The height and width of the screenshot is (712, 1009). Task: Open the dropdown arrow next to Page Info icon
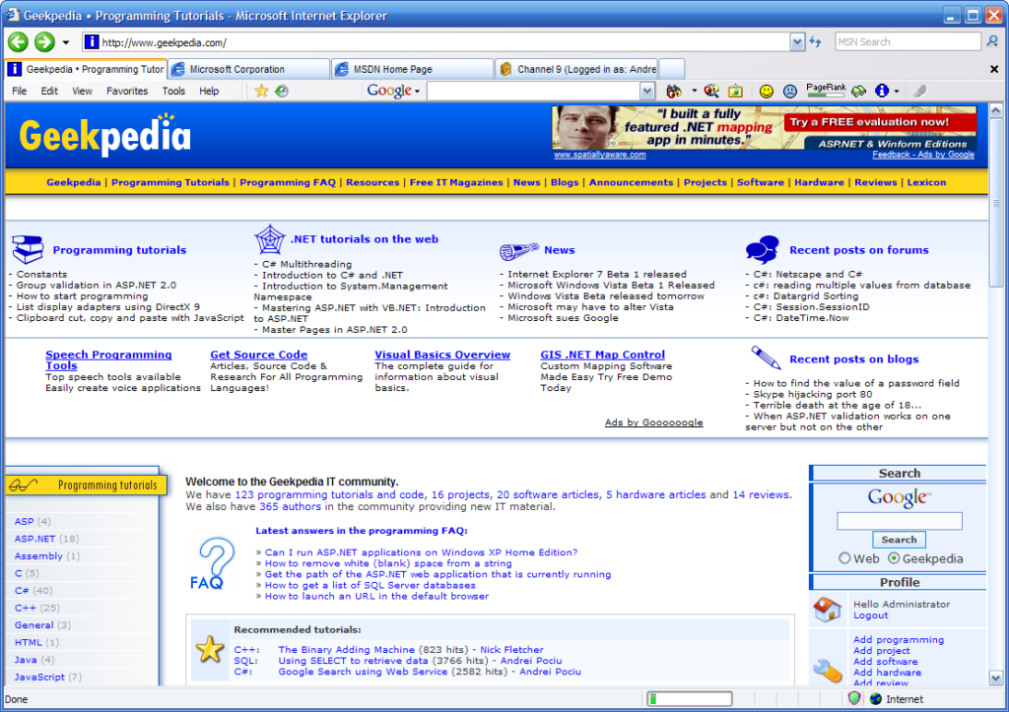(x=897, y=92)
